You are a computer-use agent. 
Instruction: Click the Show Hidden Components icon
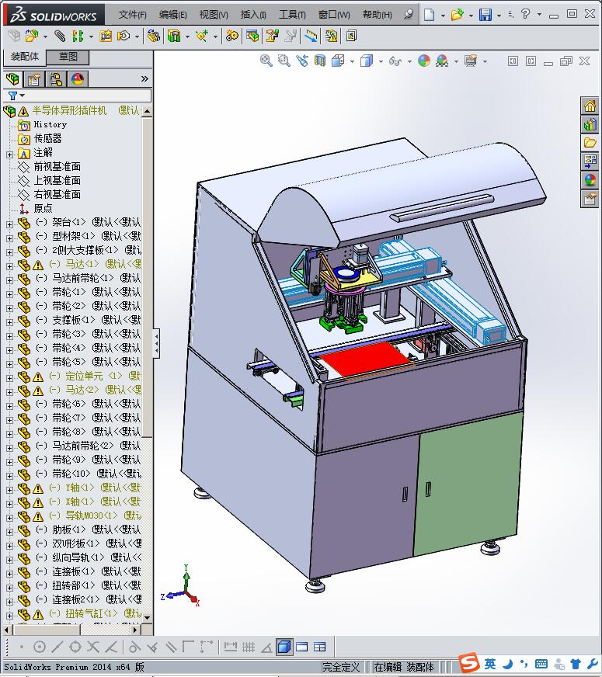coord(153,36)
